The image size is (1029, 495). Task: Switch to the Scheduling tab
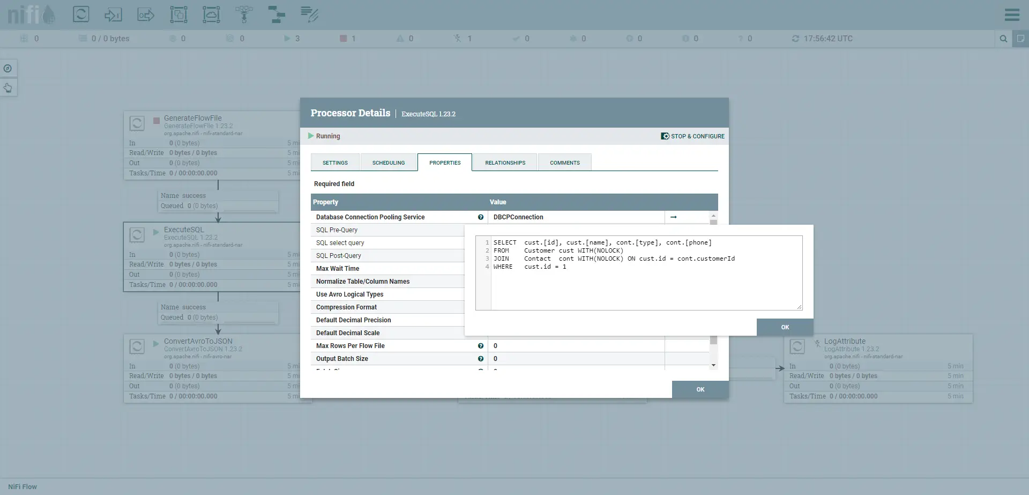[389, 162]
